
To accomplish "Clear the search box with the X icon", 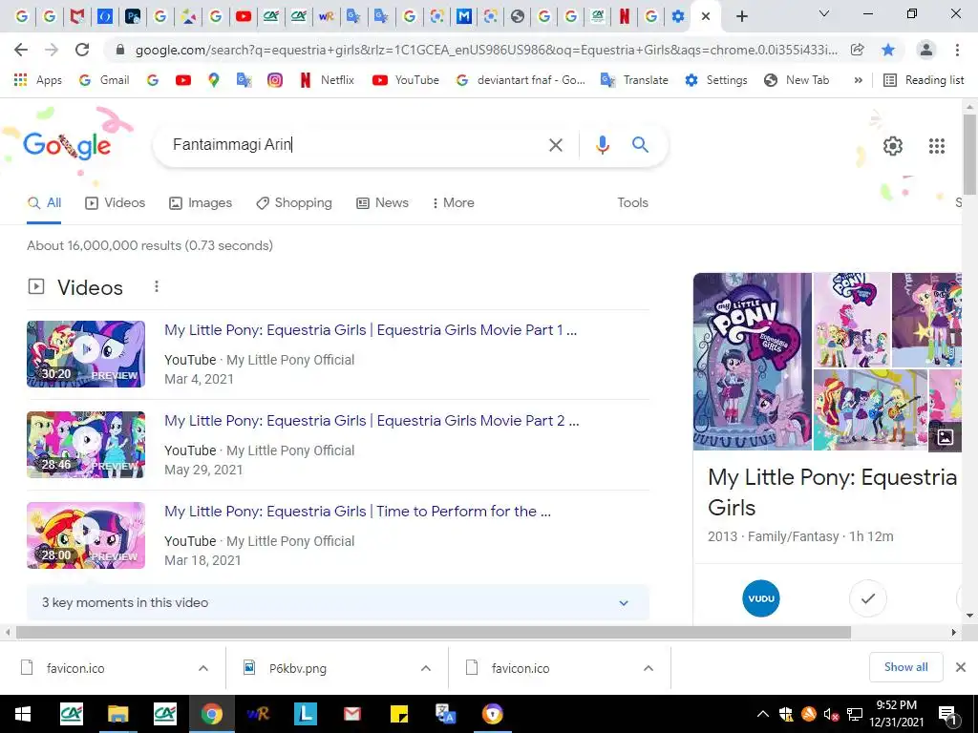I will (555, 145).
